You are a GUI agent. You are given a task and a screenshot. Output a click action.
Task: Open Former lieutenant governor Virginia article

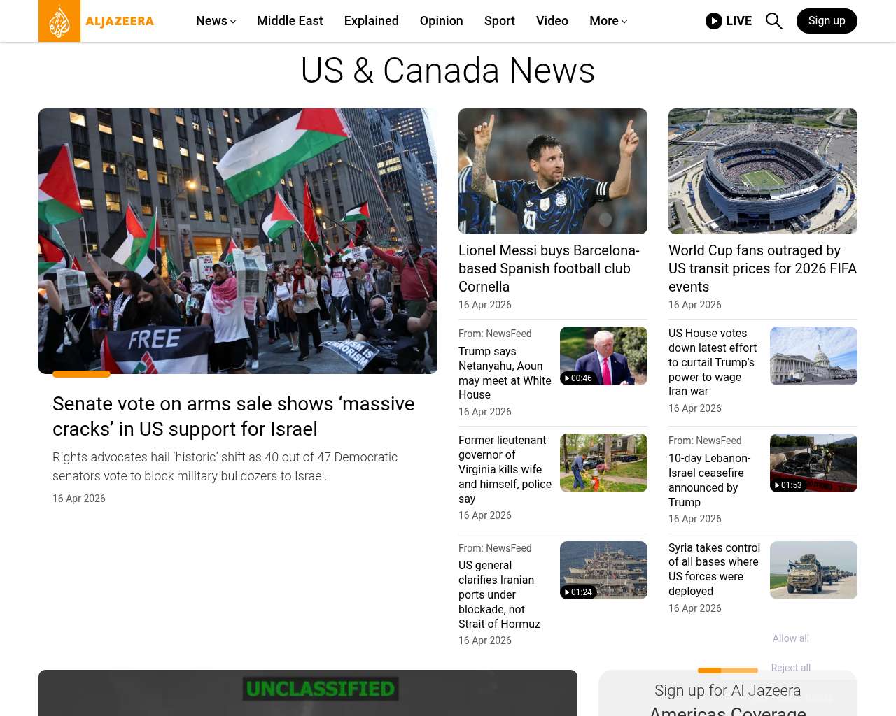click(x=505, y=469)
